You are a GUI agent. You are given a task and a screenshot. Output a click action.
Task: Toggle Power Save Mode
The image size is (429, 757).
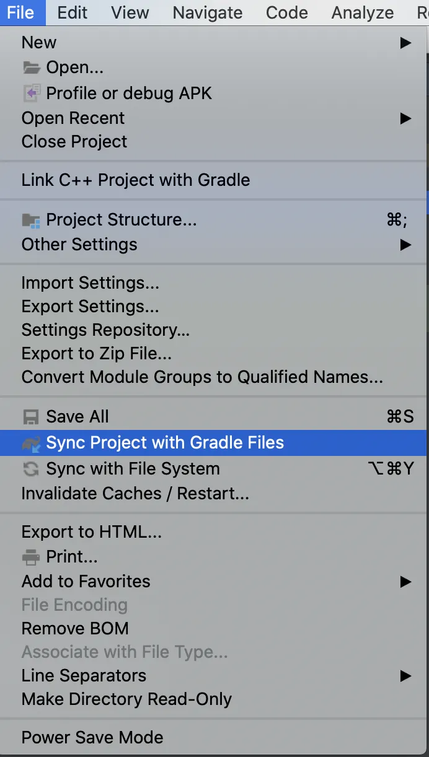92,737
